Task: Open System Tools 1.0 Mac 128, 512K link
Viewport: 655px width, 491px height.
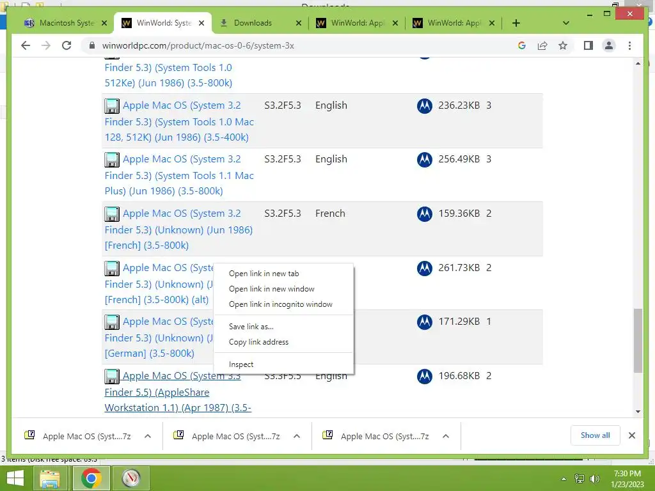Action: pos(179,121)
